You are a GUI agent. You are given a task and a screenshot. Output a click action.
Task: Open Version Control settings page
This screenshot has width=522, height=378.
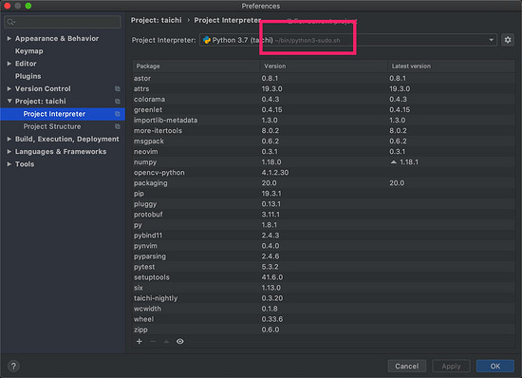[x=43, y=88]
